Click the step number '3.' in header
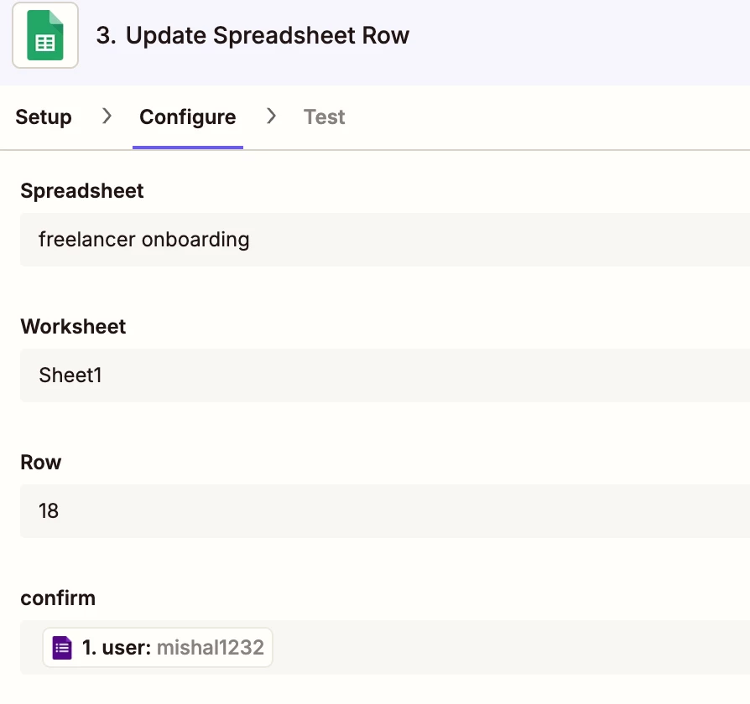The width and height of the screenshot is (750, 704). coord(106,35)
